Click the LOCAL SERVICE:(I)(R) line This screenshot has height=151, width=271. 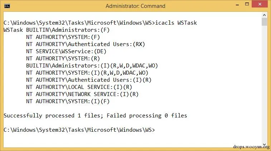79,87
